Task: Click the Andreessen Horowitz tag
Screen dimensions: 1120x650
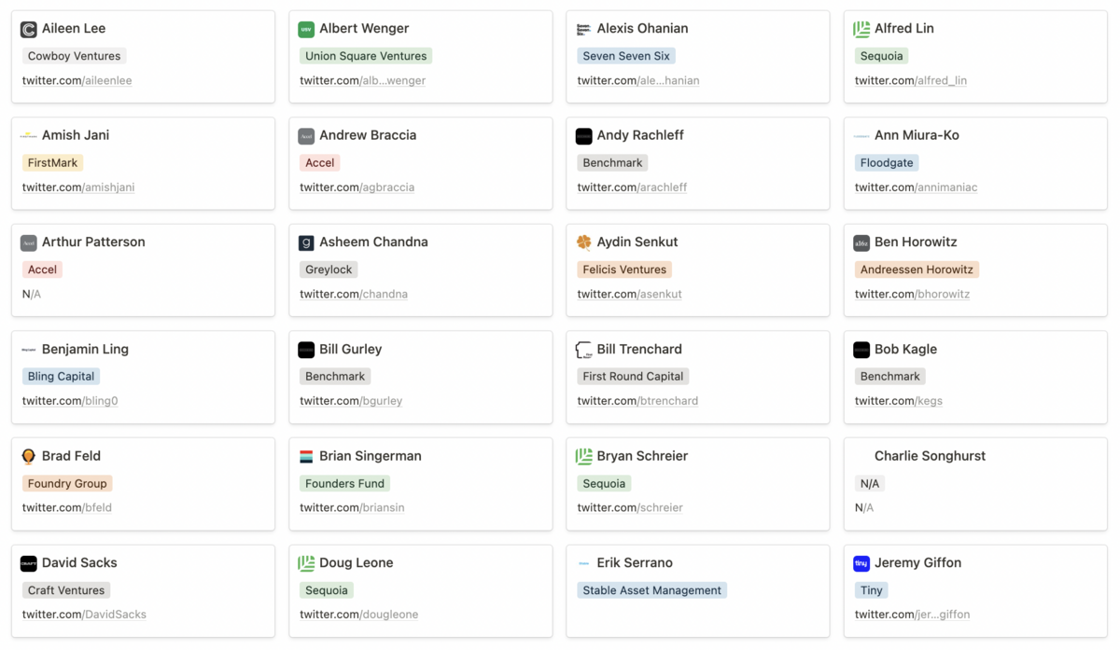Action: coord(917,270)
